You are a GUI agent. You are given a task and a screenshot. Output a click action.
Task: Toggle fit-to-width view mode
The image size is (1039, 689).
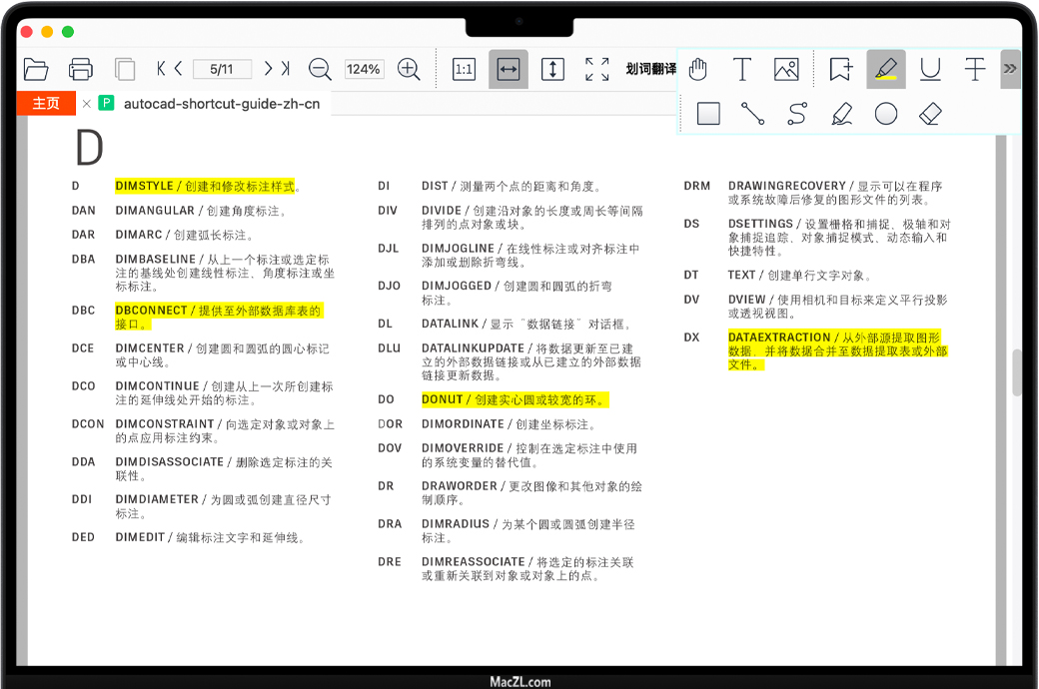tap(509, 69)
